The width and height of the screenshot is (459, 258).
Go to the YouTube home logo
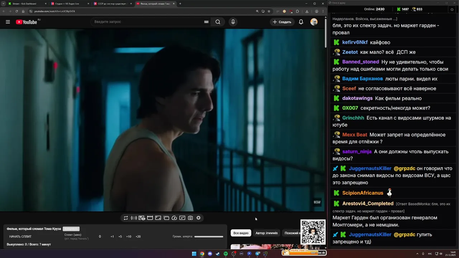[26, 22]
